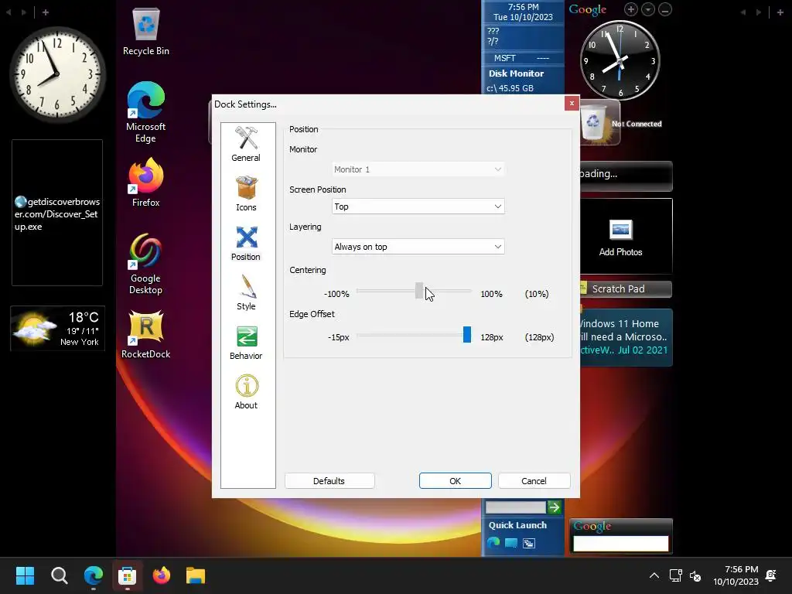Show hidden system tray icons
792x594 pixels.
(654, 575)
